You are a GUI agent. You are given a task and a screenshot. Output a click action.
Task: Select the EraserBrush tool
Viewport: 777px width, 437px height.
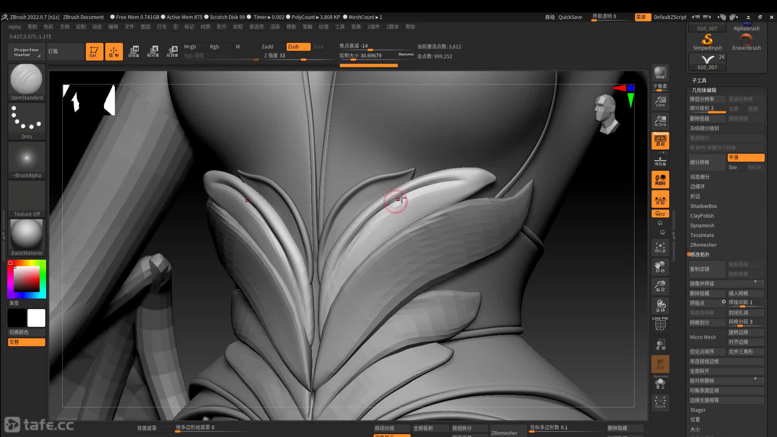click(x=746, y=42)
